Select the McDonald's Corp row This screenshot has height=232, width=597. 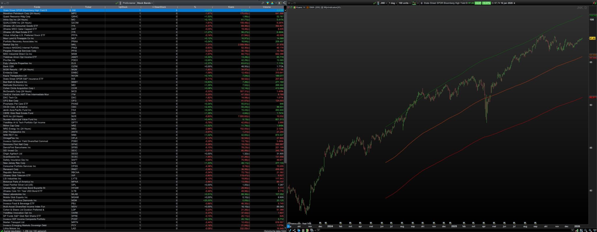point(142,91)
